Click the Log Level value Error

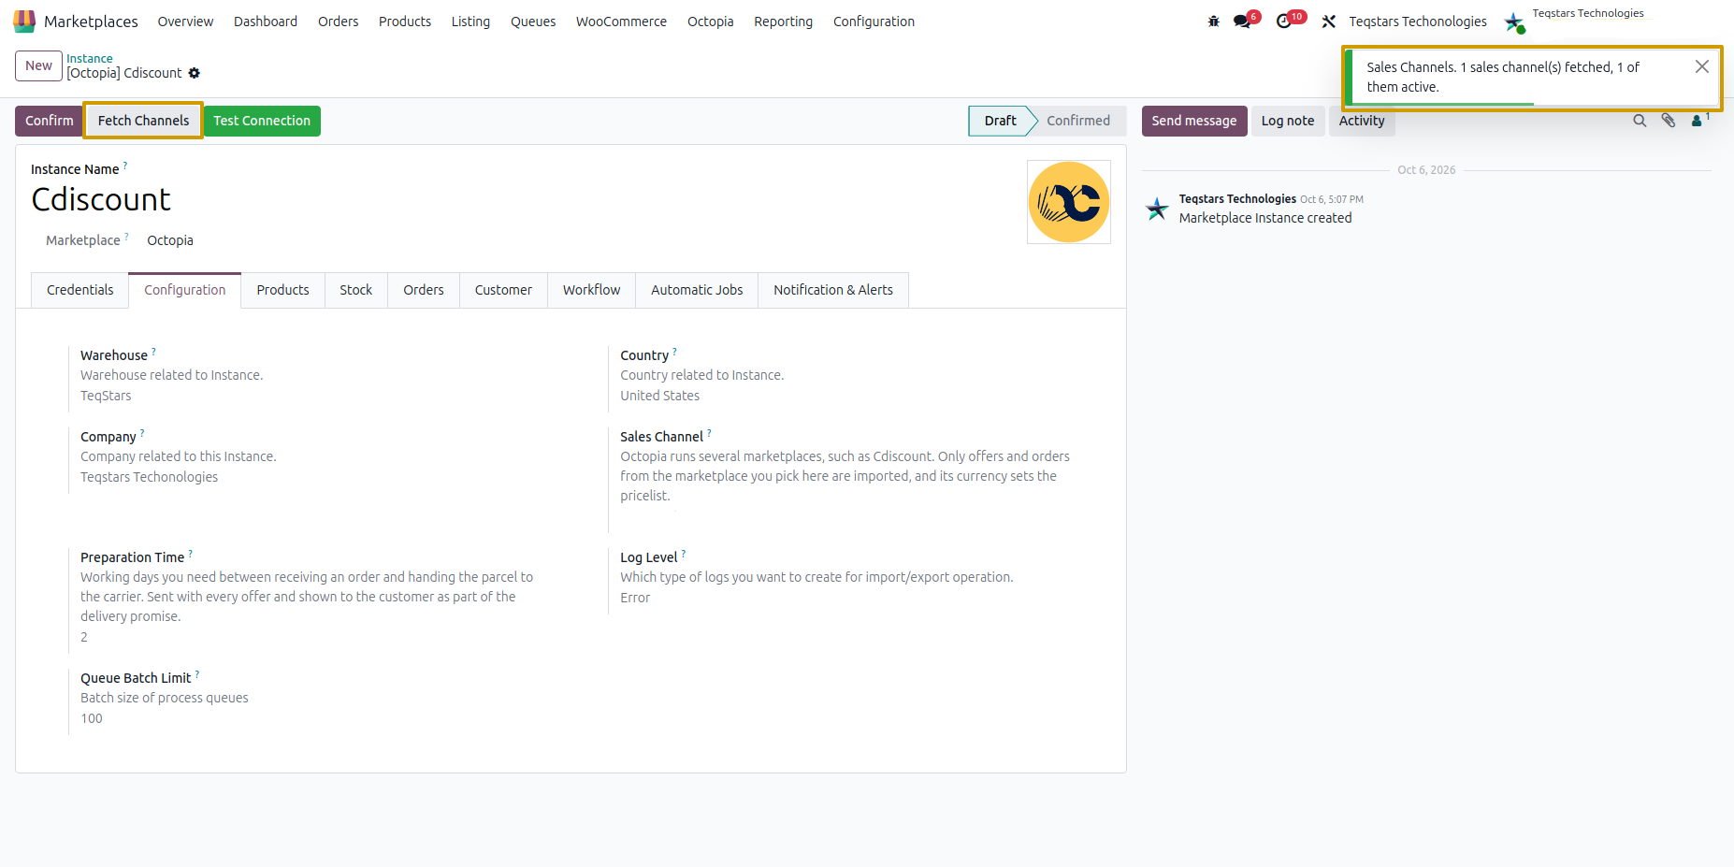[x=635, y=598]
